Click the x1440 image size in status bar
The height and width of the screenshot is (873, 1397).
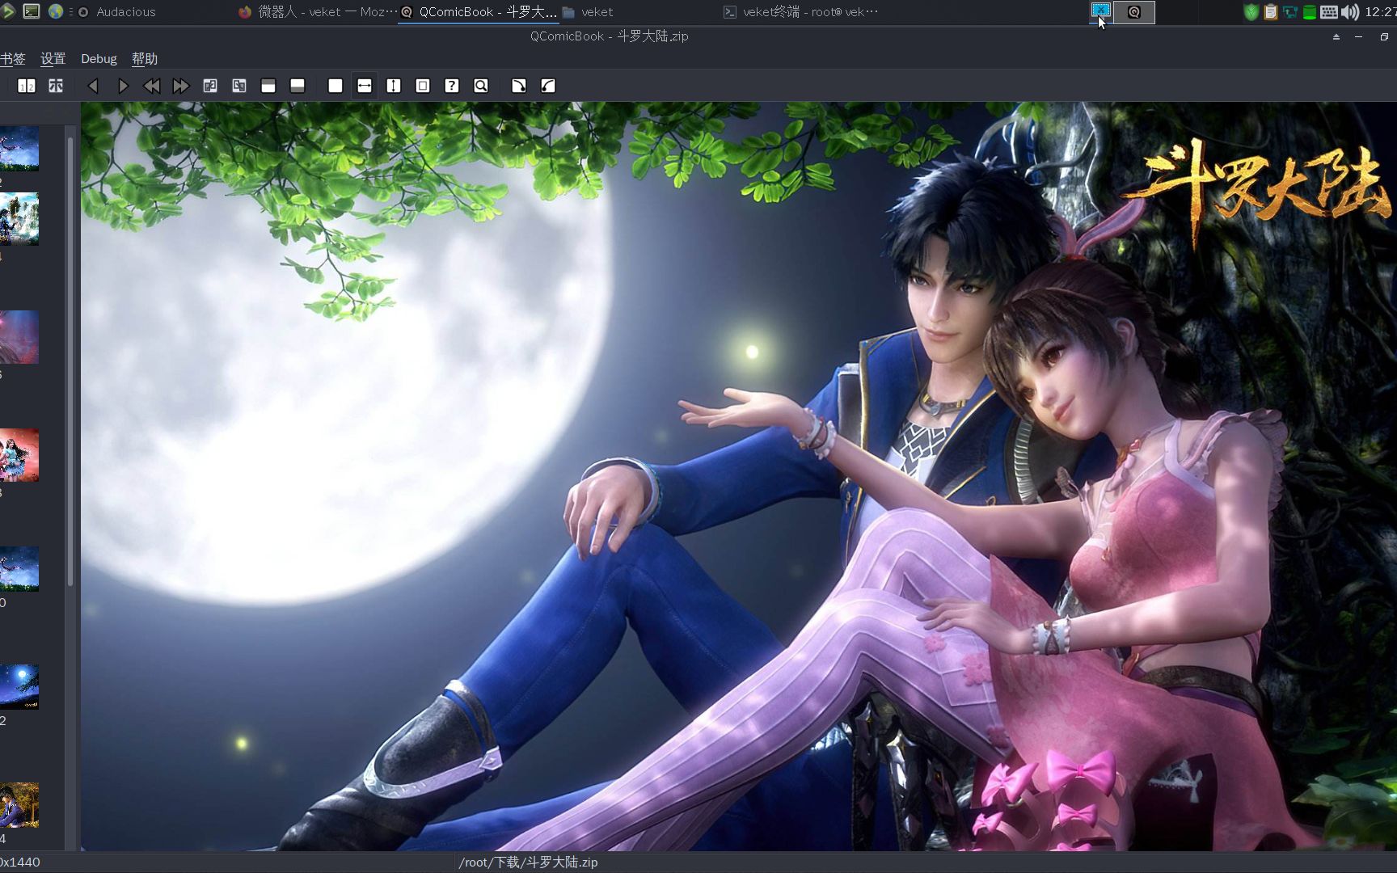20,862
